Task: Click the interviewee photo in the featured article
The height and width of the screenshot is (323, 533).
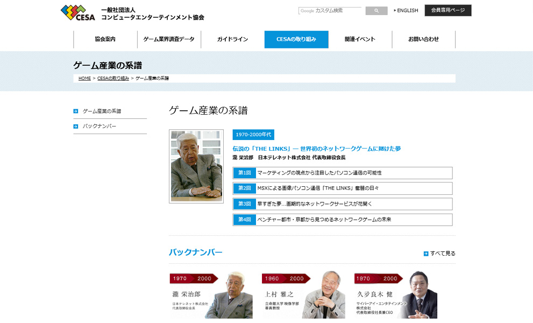Action: [x=196, y=166]
